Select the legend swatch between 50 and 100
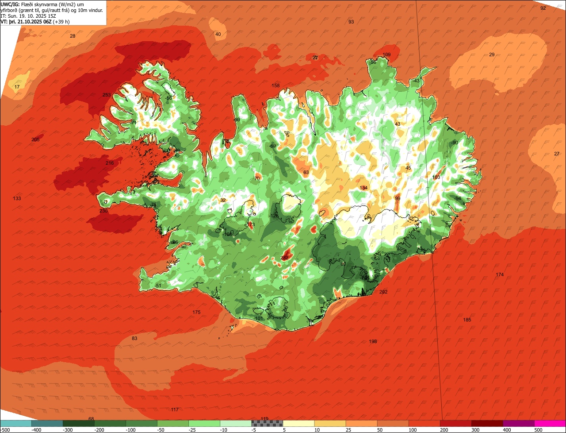This screenshot has height=433, width=566. 393,423
